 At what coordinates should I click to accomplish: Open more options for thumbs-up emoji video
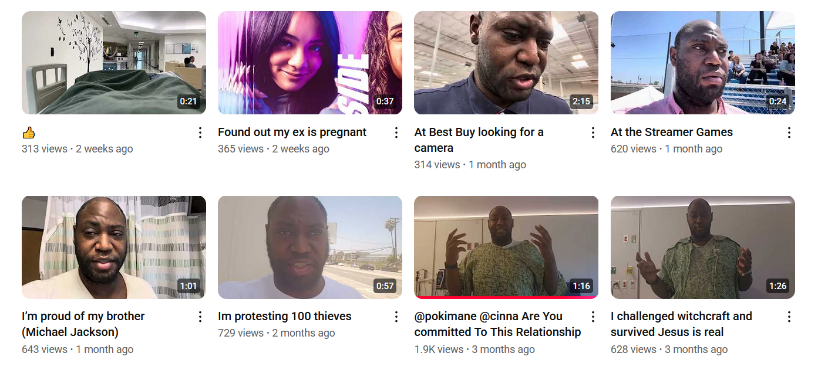pos(200,133)
